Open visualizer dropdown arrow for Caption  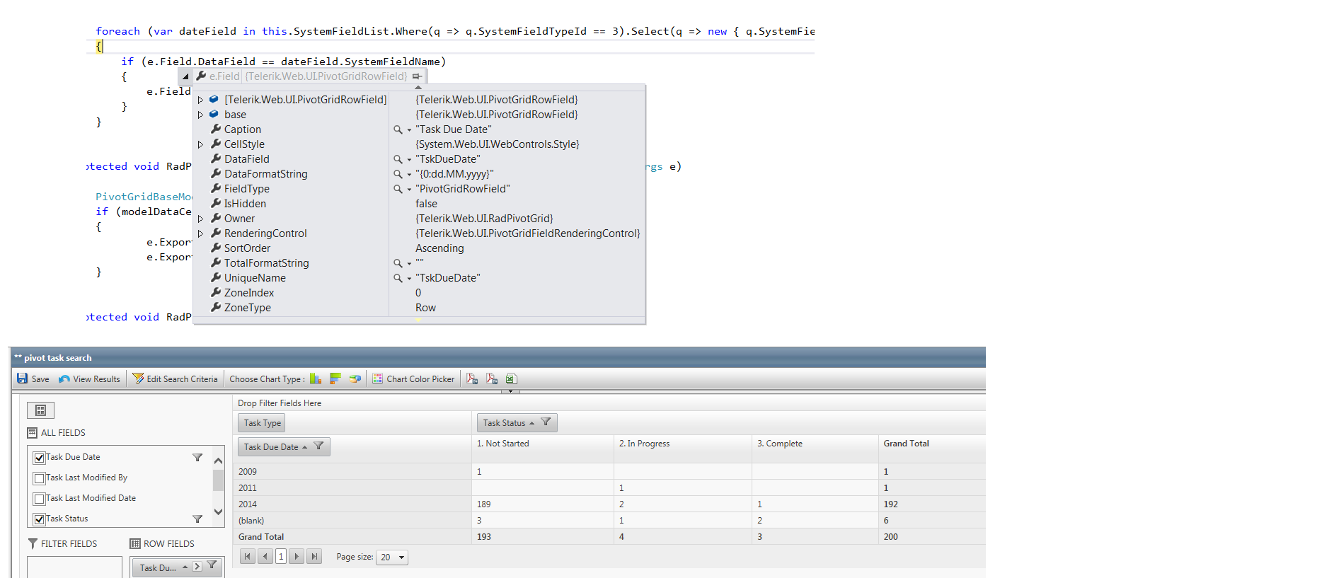pyautogui.click(x=409, y=130)
